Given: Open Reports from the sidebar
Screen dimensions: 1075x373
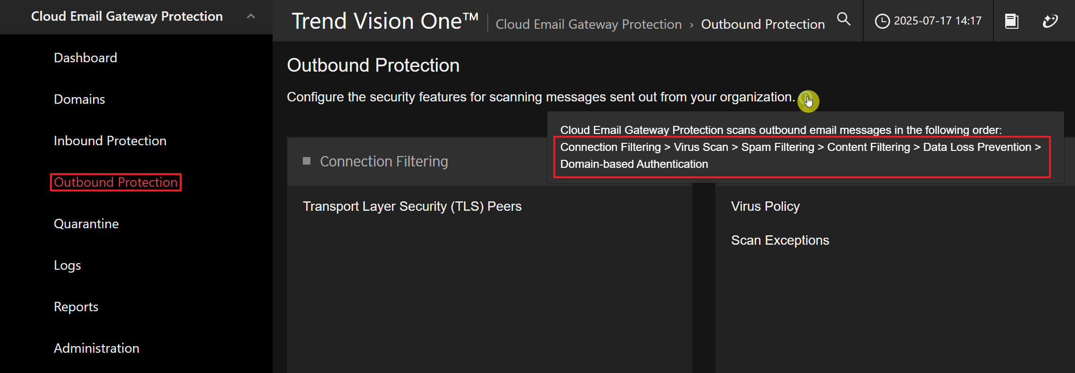Looking at the screenshot, I should pos(76,307).
